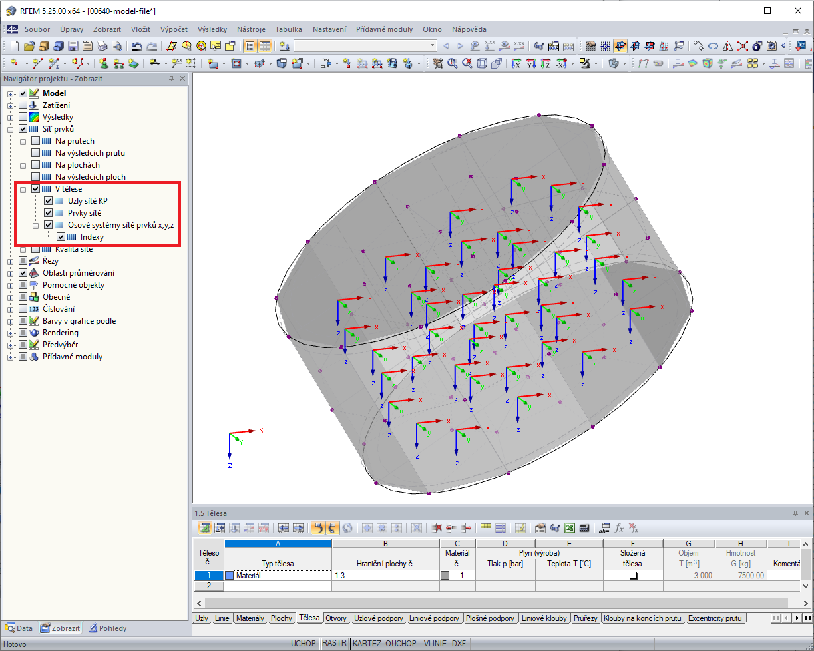The width and height of the screenshot is (814, 651).
Task: Click the mirror tool icon
Action: point(727,46)
